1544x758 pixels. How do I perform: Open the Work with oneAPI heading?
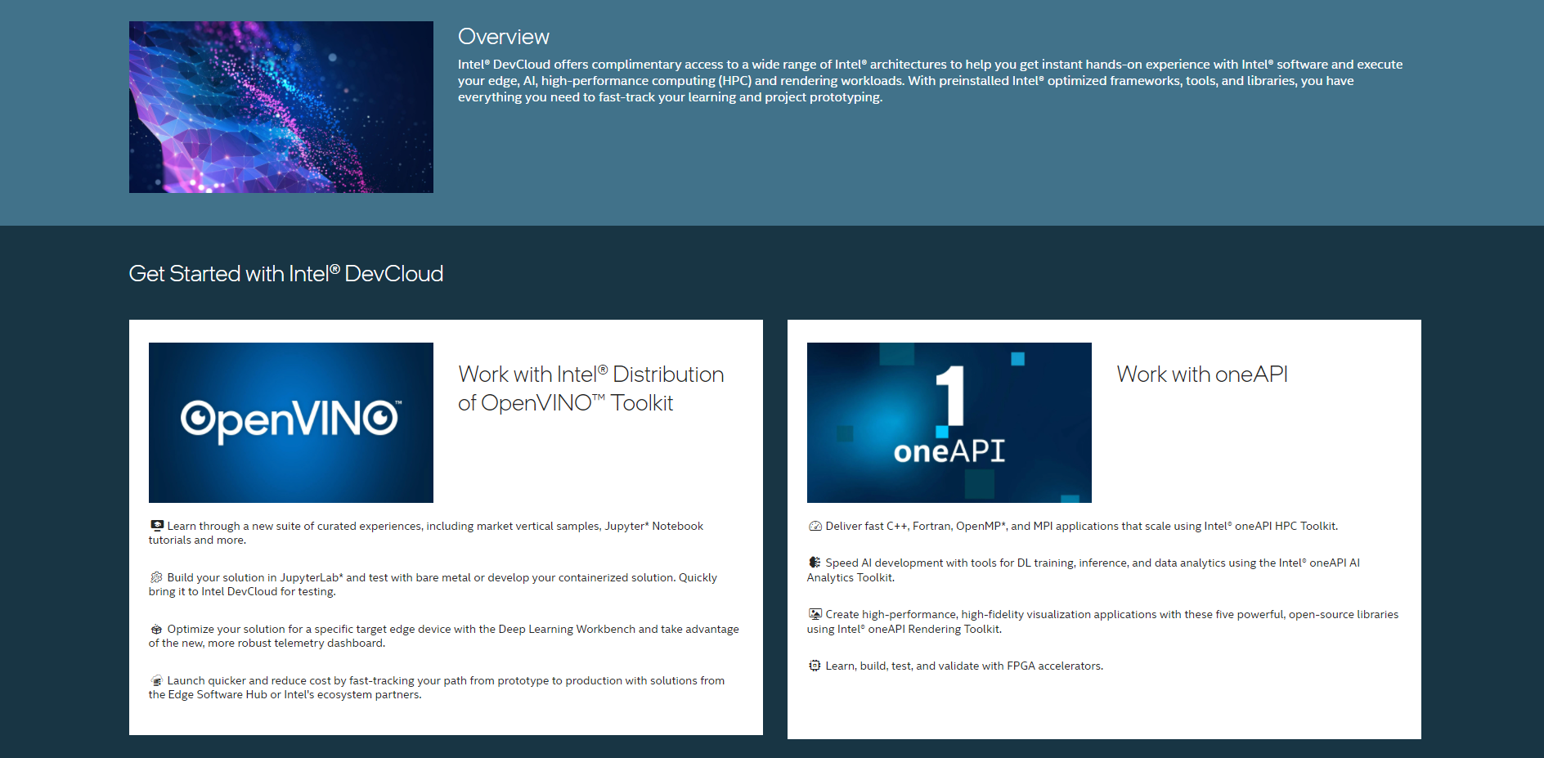1202,375
